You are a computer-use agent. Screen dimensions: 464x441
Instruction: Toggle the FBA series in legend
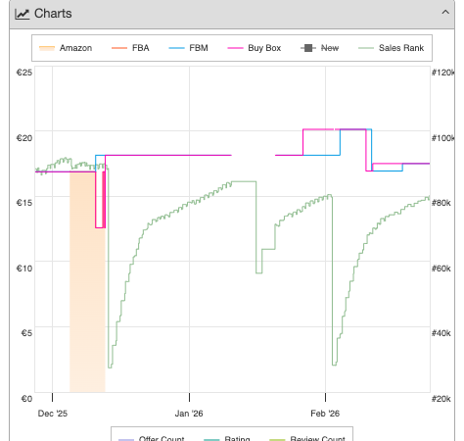click(130, 48)
